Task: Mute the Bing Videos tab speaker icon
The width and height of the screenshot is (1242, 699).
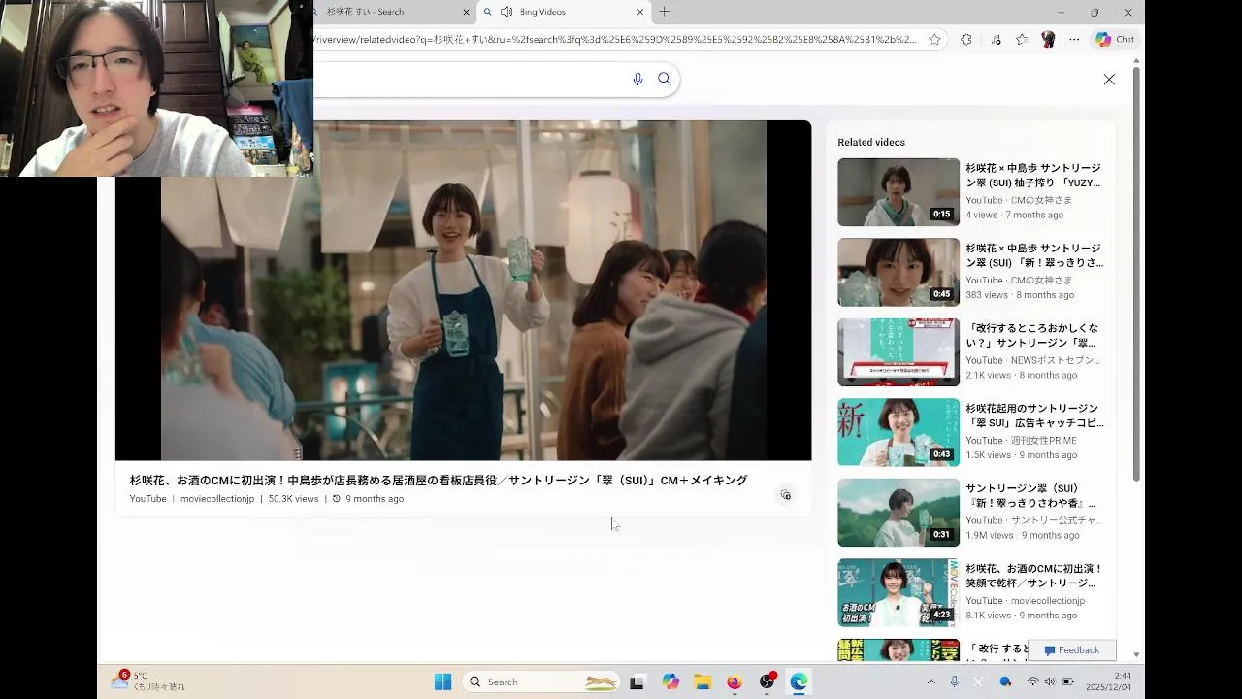Action: 507,12
